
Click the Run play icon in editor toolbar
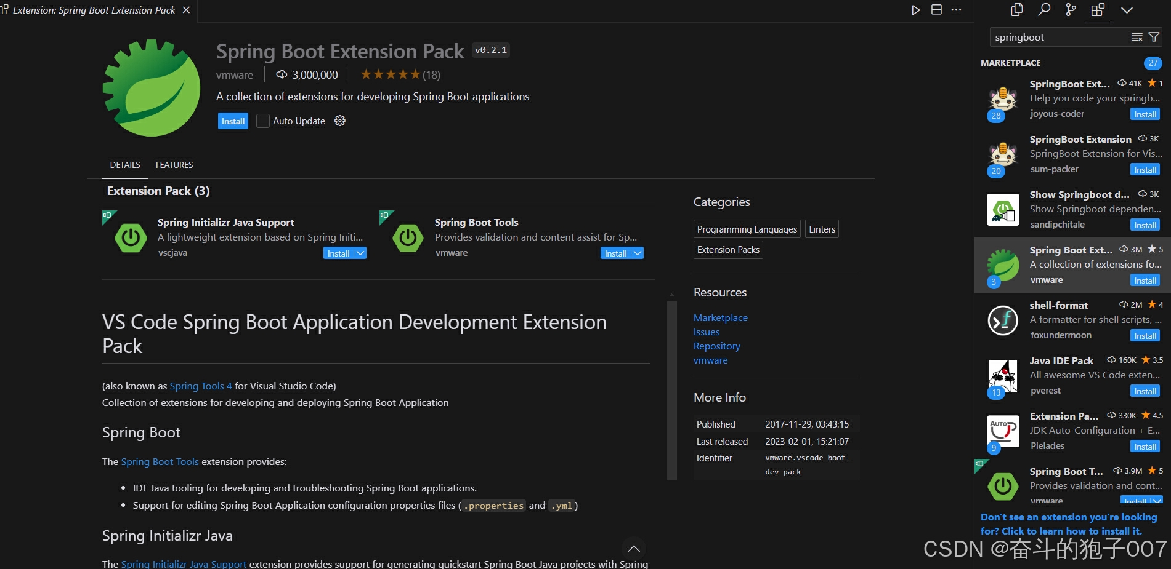pyautogui.click(x=916, y=10)
